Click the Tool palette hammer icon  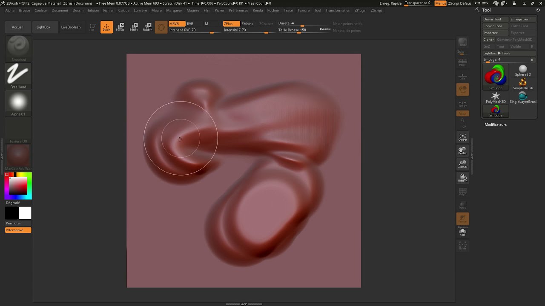[x=477, y=10]
